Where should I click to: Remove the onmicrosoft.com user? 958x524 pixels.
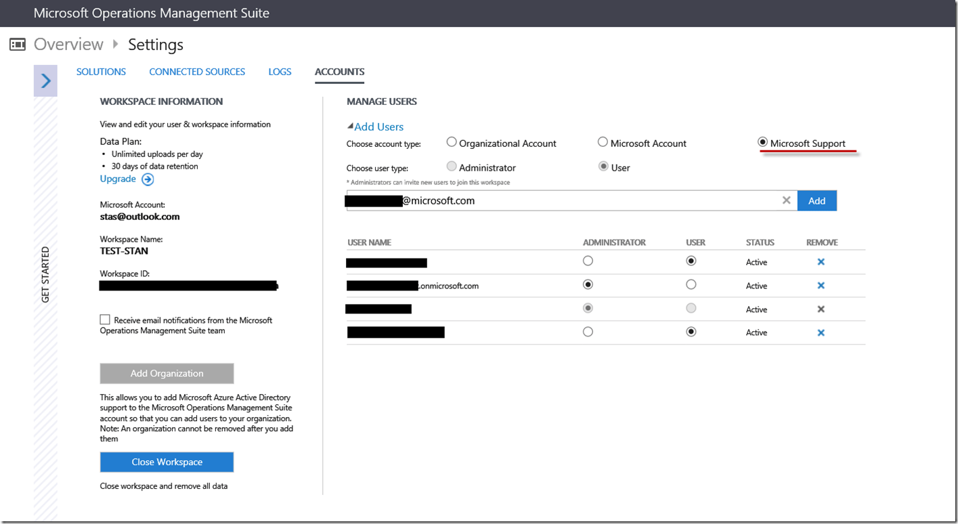[x=821, y=286]
